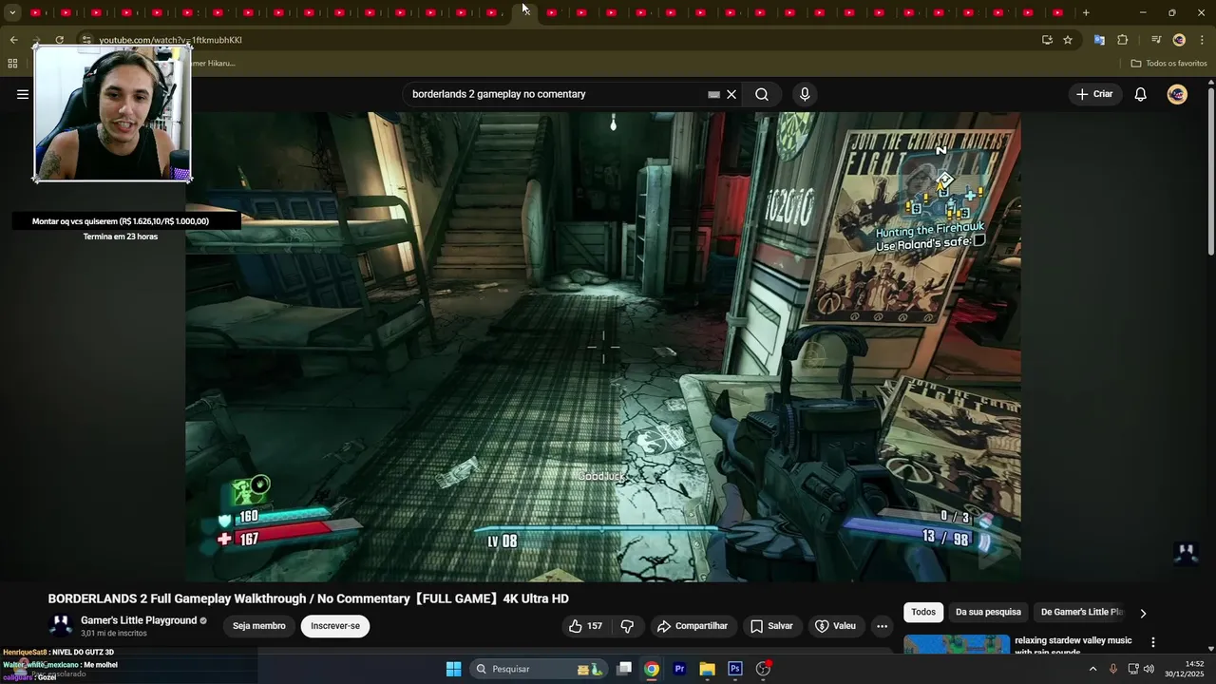The height and width of the screenshot is (684, 1216).
Task: Click the magnifier search button
Action: pyautogui.click(x=762, y=94)
